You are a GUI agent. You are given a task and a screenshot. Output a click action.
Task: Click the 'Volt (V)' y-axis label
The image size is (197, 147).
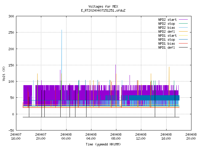click(4, 73)
